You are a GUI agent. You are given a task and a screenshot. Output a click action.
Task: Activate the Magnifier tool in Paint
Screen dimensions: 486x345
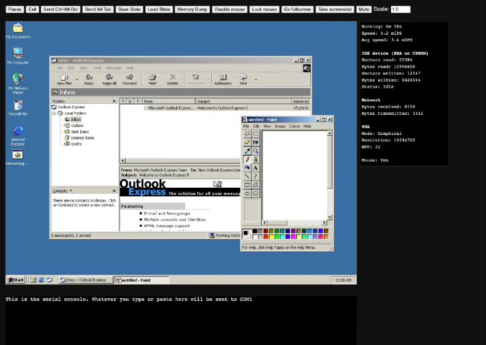click(x=255, y=151)
